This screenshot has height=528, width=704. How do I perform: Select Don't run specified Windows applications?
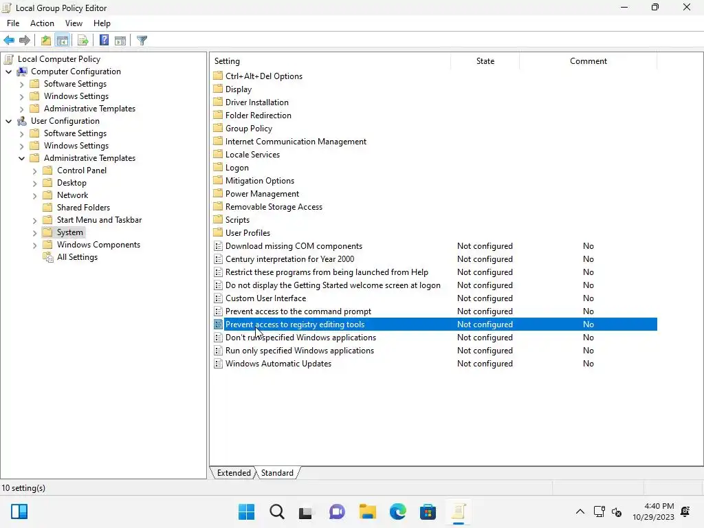tap(300, 337)
